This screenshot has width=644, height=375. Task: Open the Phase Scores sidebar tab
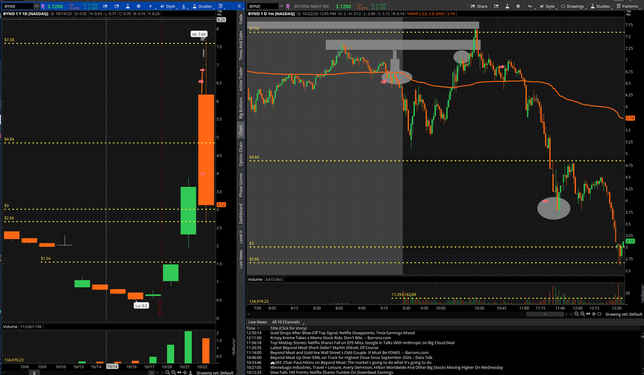click(x=241, y=185)
